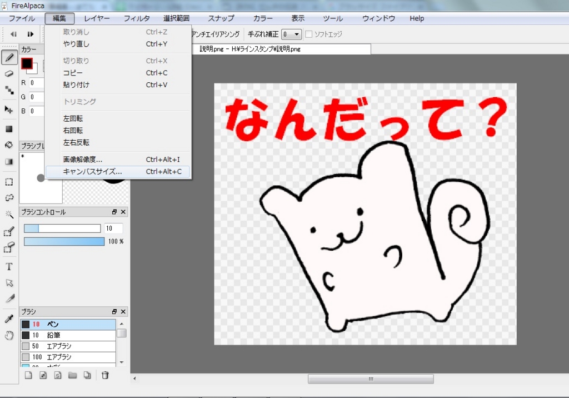Close the ブラシコントロール panel
This screenshot has width=569, height=398.
click(x=123, y=212)
